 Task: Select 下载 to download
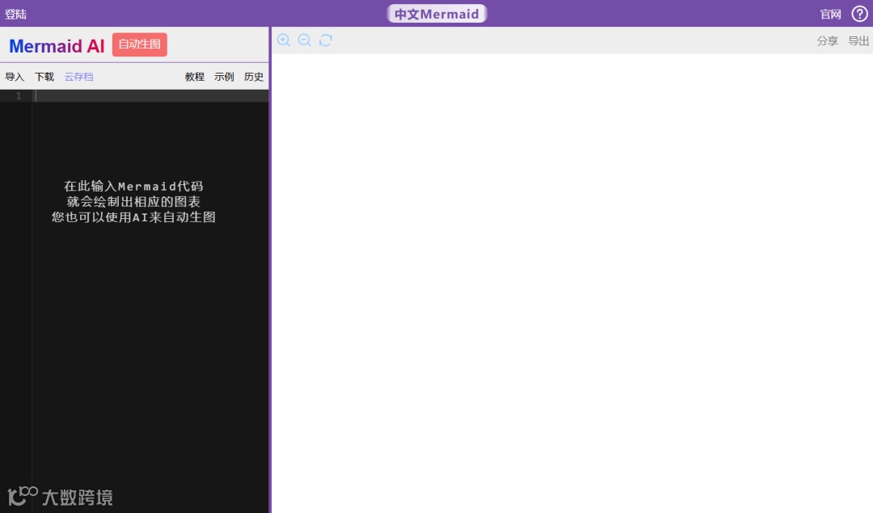(44, 77)
